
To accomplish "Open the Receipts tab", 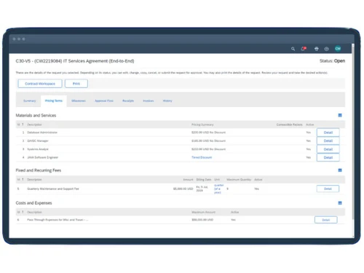I will (x=128, y=100).
